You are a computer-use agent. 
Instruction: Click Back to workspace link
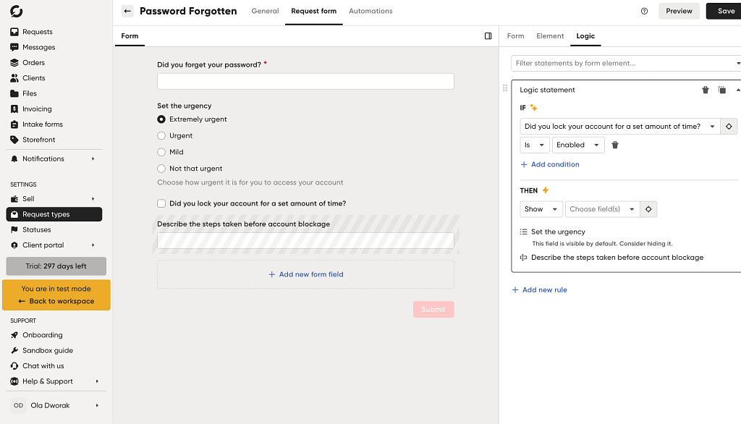pos(56,301)
